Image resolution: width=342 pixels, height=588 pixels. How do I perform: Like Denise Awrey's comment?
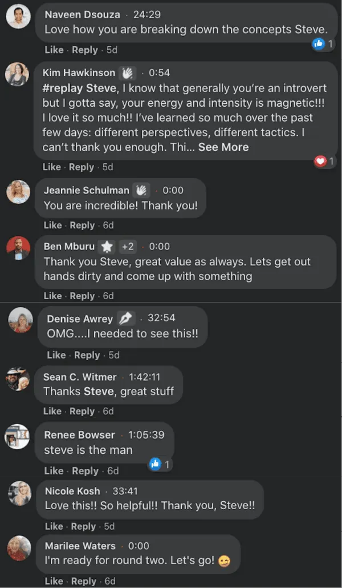(56, 355)
